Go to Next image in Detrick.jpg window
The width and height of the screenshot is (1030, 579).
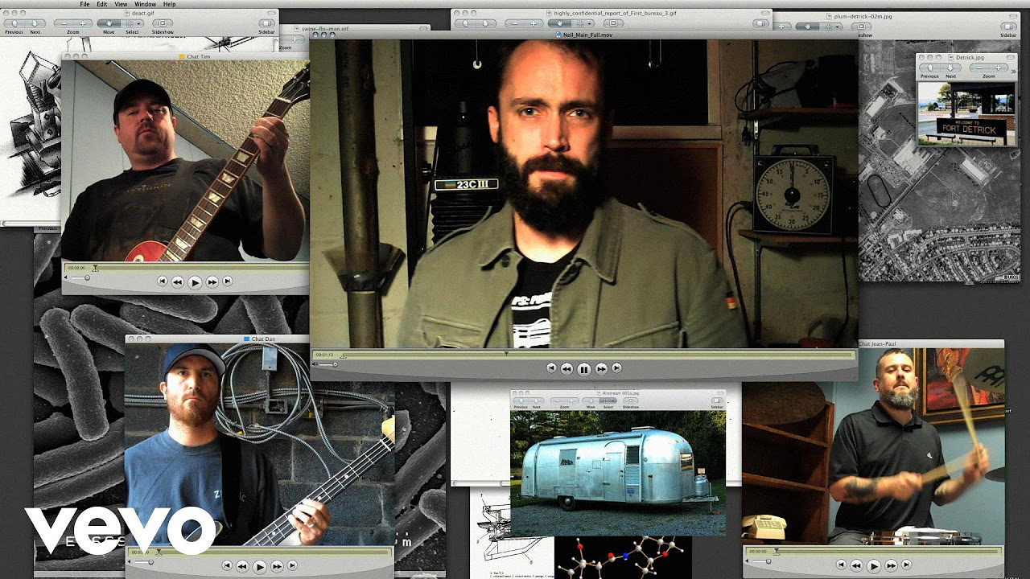pos(951,68)
